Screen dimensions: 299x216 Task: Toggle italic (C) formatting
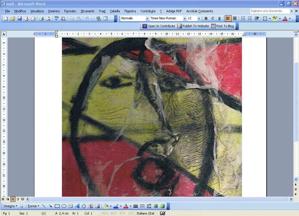point(213,18)
